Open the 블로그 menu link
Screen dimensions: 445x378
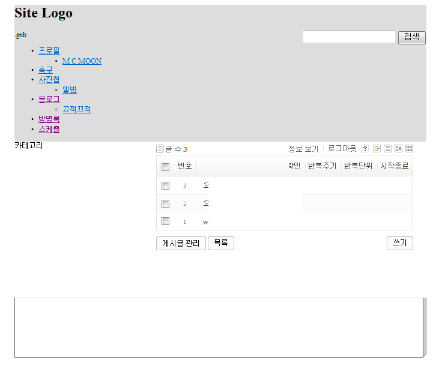tap(49, 99)
